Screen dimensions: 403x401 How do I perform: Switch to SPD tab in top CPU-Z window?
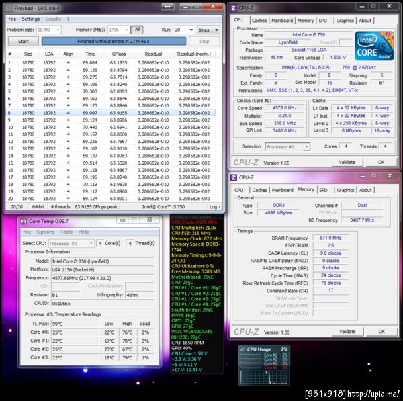(323, 21)
